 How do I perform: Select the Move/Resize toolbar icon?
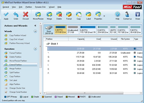click(38, 15)
